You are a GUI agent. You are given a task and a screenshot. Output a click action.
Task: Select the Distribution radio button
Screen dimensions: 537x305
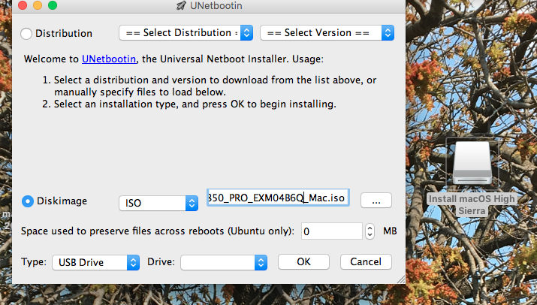(x=26, y=34)
